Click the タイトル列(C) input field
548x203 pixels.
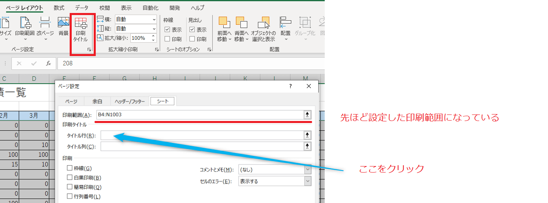click(x=202, y=146)
